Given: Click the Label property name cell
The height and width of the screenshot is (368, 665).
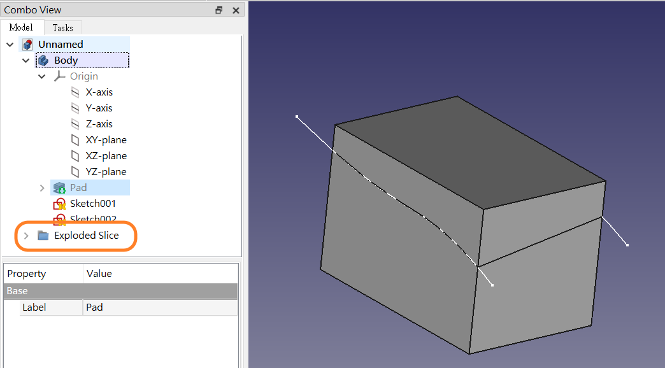Looking at the screenshot, I should pyautogui.click(x=51, y=308).
